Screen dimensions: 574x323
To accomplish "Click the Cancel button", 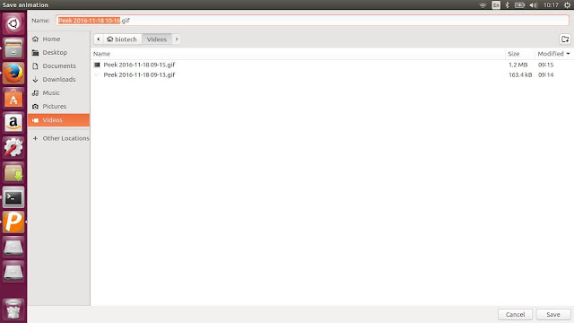I will (516, 315).
